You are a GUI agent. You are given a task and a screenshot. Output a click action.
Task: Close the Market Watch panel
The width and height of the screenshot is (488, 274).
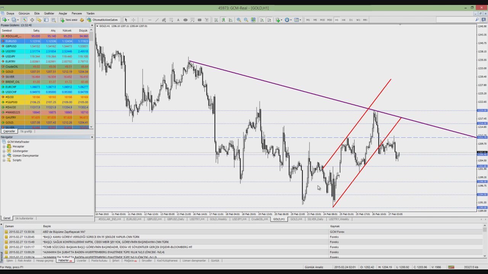(x=92, y=25)
